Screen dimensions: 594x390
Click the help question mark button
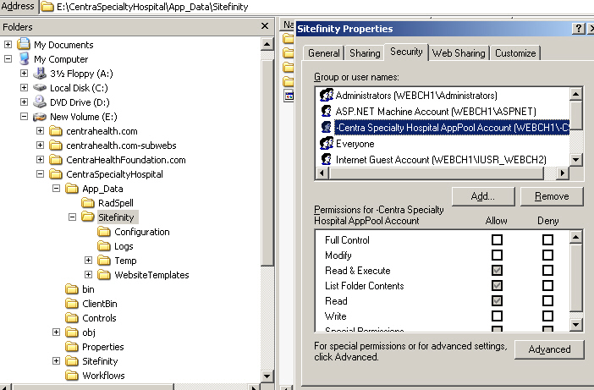coord(578,29)
